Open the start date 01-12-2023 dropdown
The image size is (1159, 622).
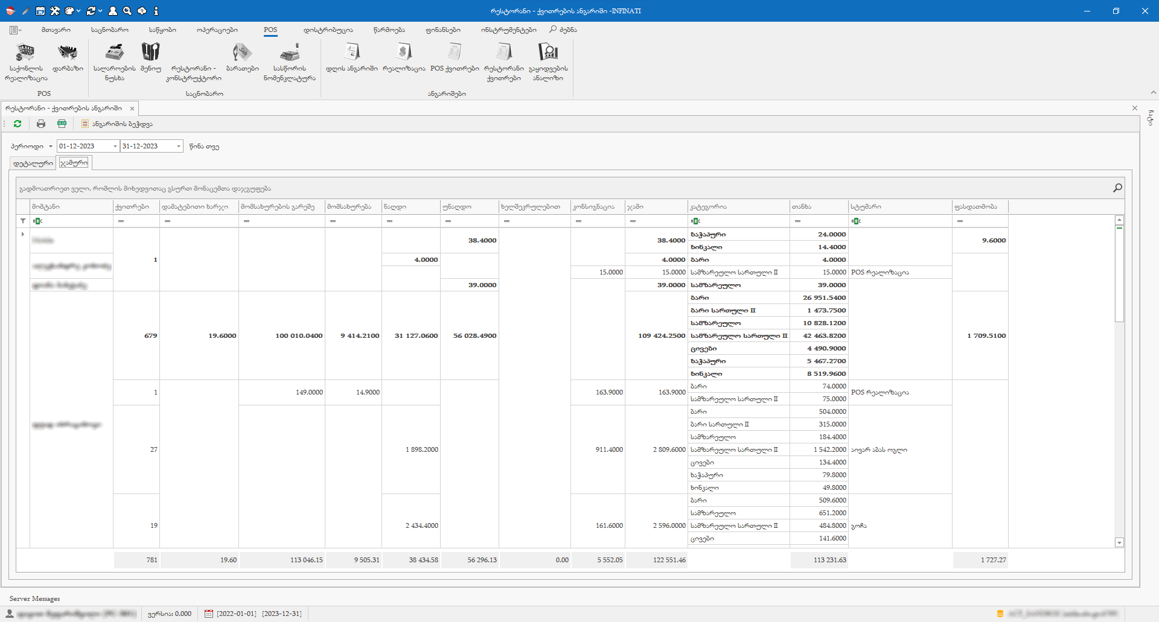[x=115, y=146]
